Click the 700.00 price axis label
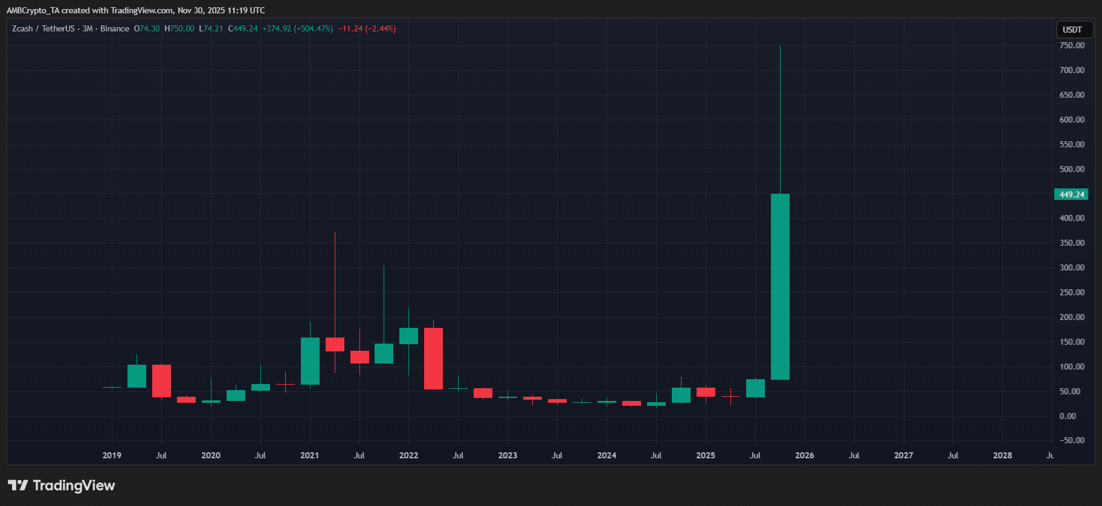The height and width of the screenshot is (506, 1102). 1072,70
